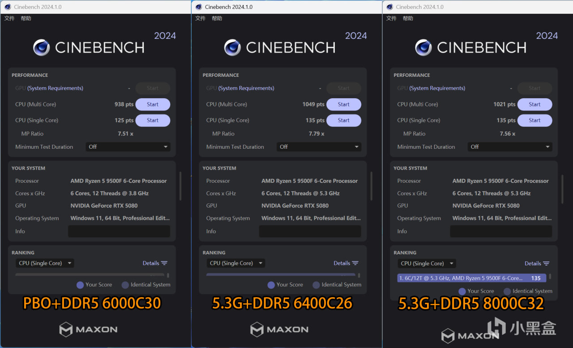Start the CPU Single Core test beside 125 pts
Image resolution: width=573 pixels, height=348 pixels.
coord(153,120)
